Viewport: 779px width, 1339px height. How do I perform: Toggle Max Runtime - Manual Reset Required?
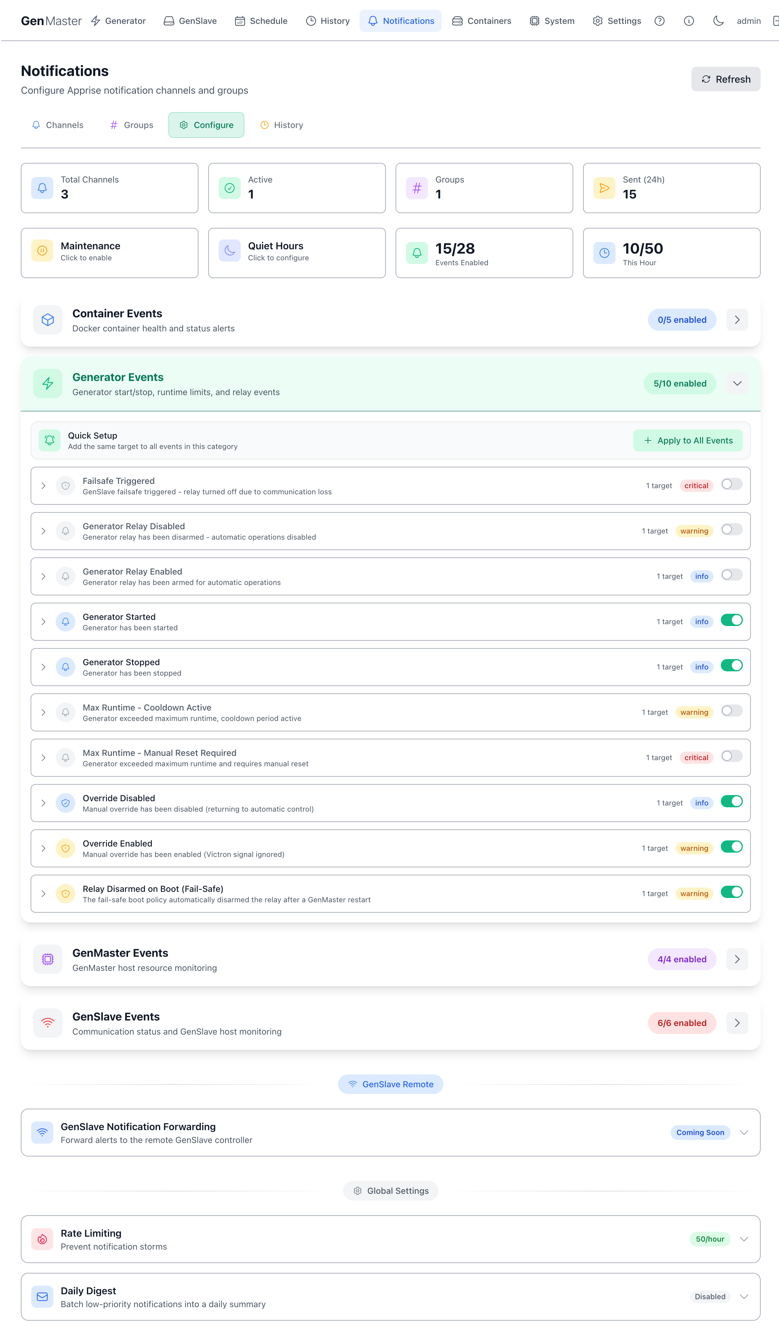[732, 756]
